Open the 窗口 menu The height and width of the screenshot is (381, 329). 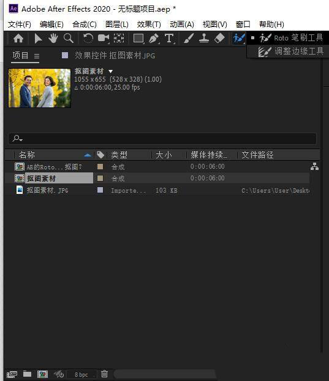[243, 25]
